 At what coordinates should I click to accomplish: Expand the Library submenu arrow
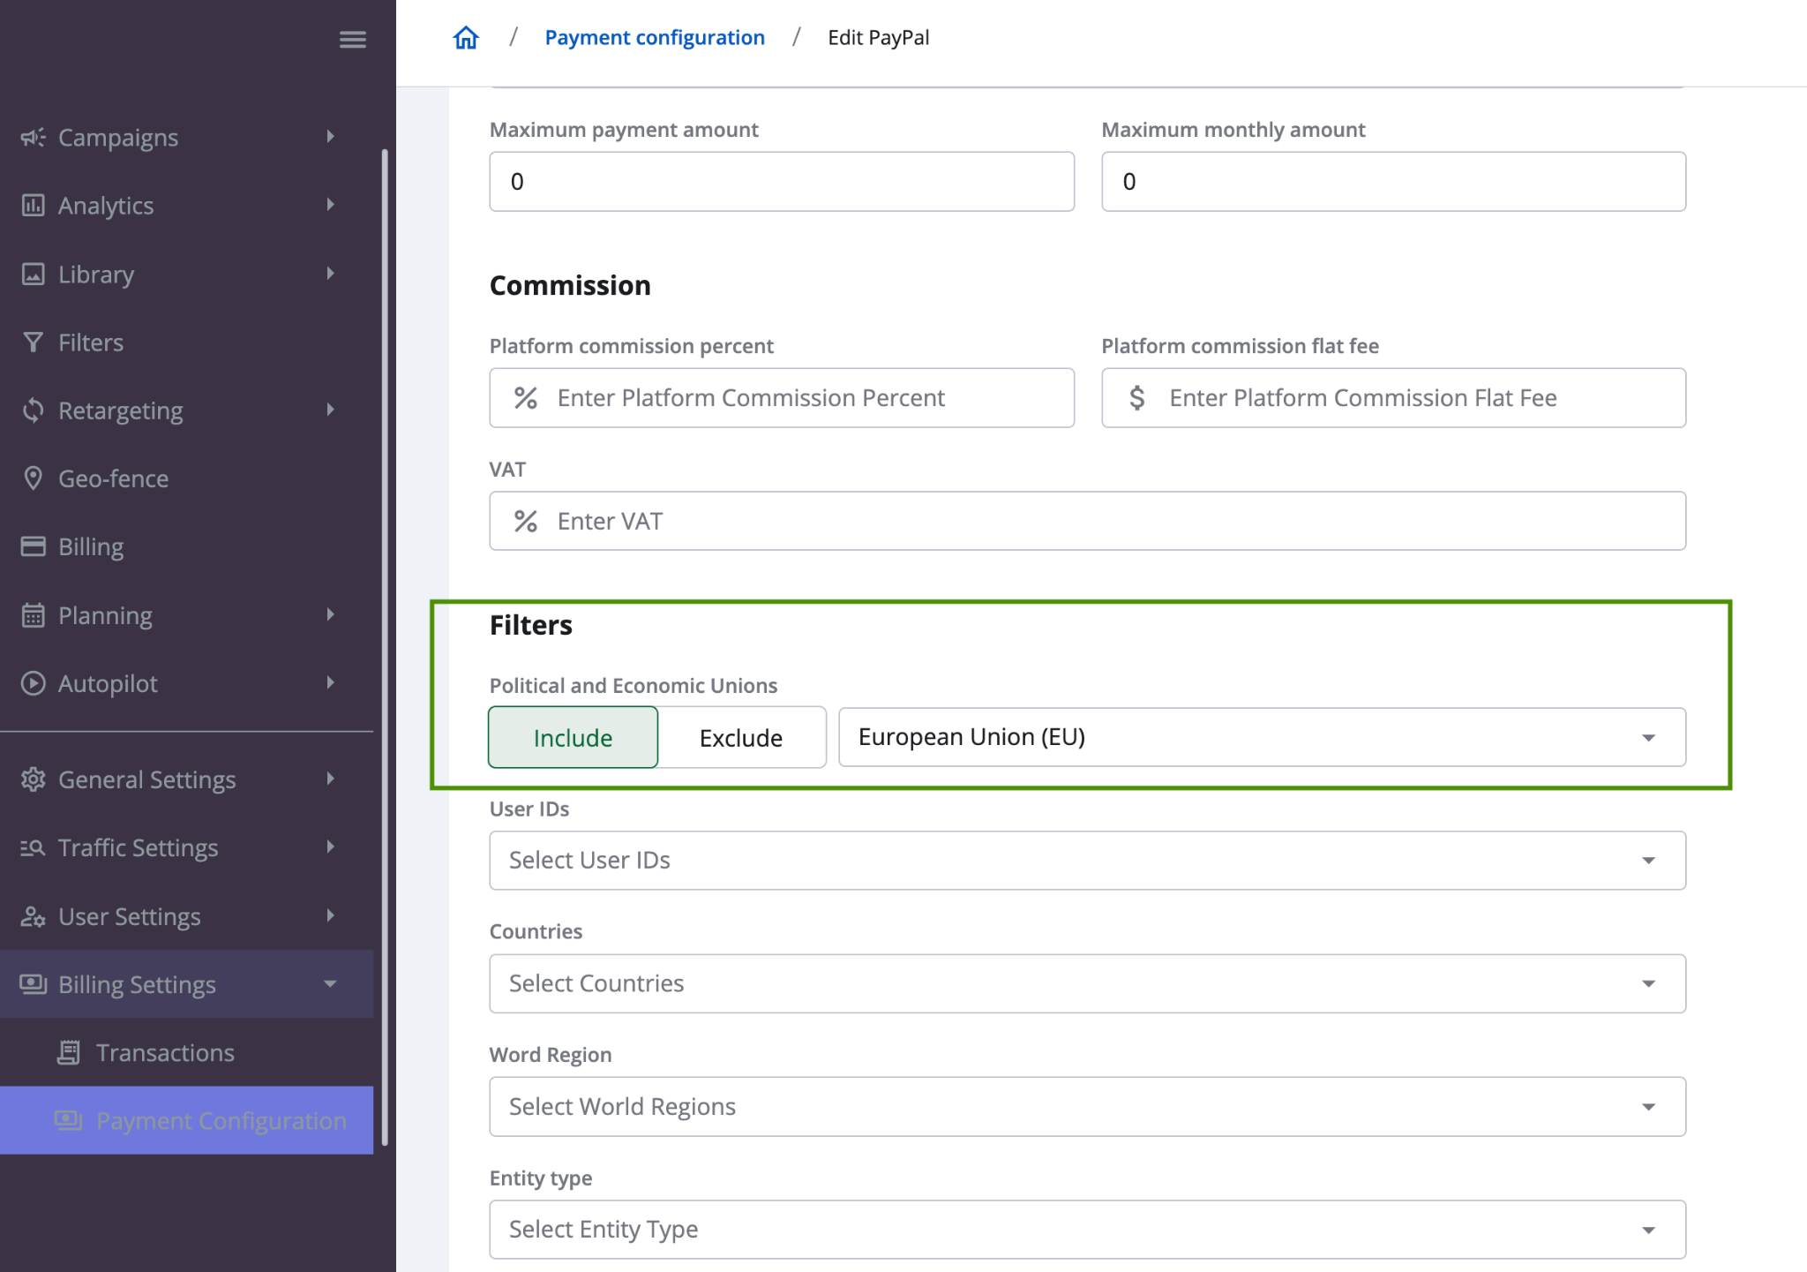pos(330,273)
